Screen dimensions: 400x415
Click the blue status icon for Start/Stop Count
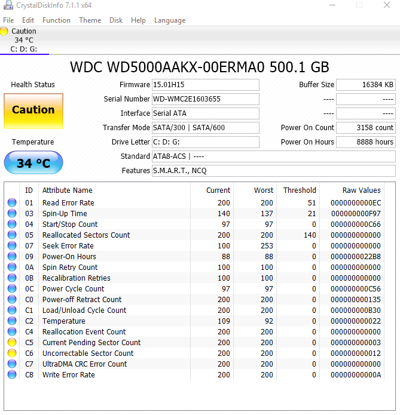tap(12, 224)
